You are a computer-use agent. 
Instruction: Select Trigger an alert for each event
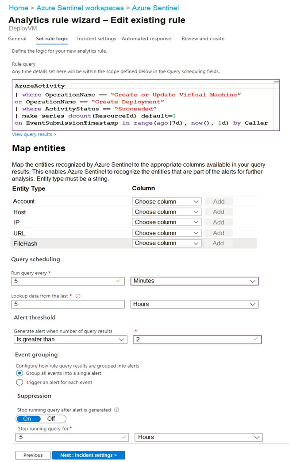(x=19, y=383)
